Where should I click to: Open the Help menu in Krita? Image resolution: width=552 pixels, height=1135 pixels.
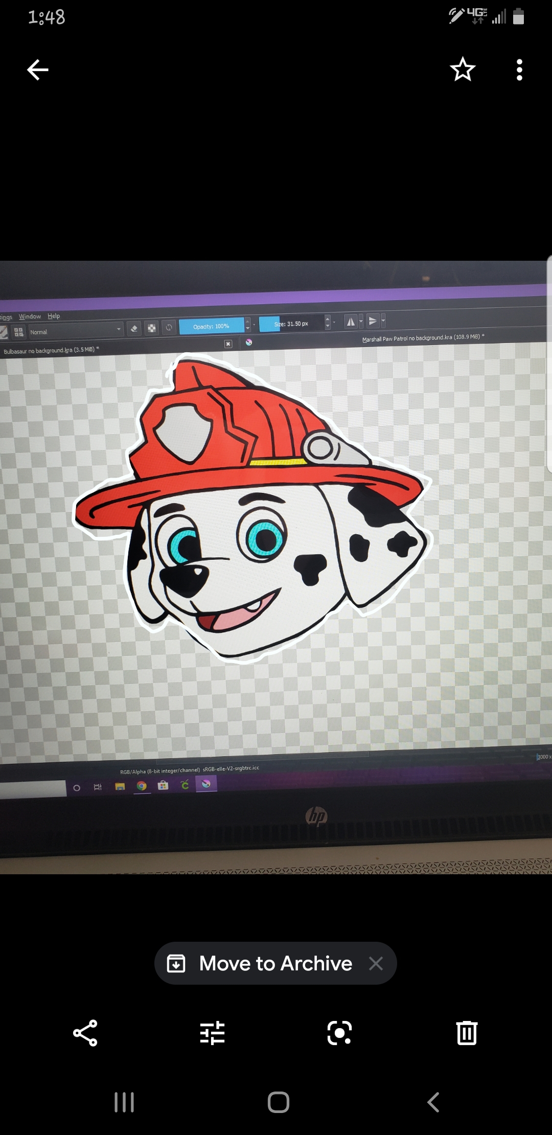(x=54, y=316)
